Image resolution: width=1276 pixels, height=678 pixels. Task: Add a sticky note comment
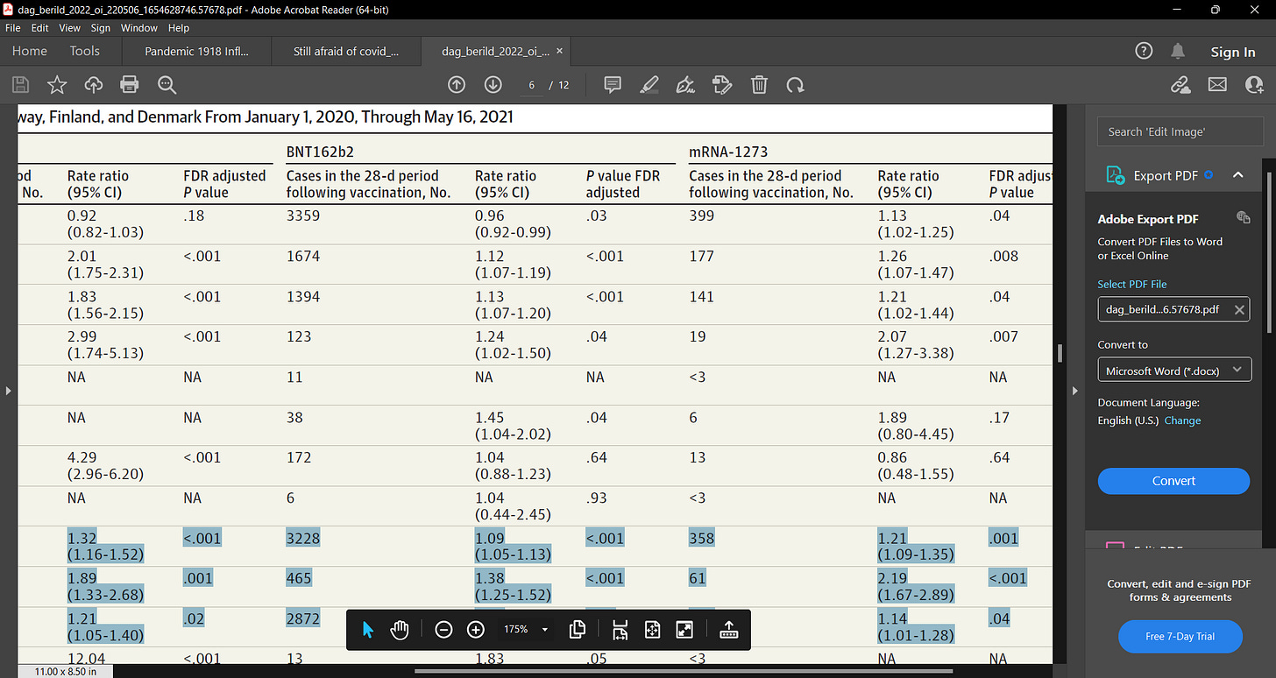click(x=613, y=85)
